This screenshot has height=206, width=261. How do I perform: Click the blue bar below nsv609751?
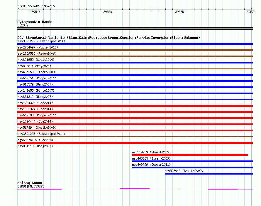[x=135, y=81]
